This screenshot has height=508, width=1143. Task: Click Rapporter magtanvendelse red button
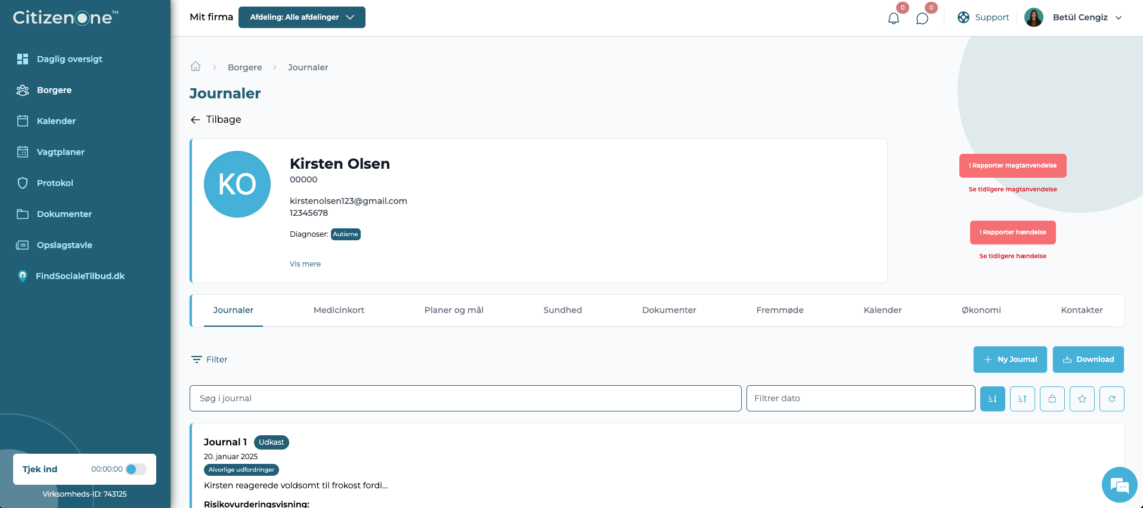tap(1012, 166)
